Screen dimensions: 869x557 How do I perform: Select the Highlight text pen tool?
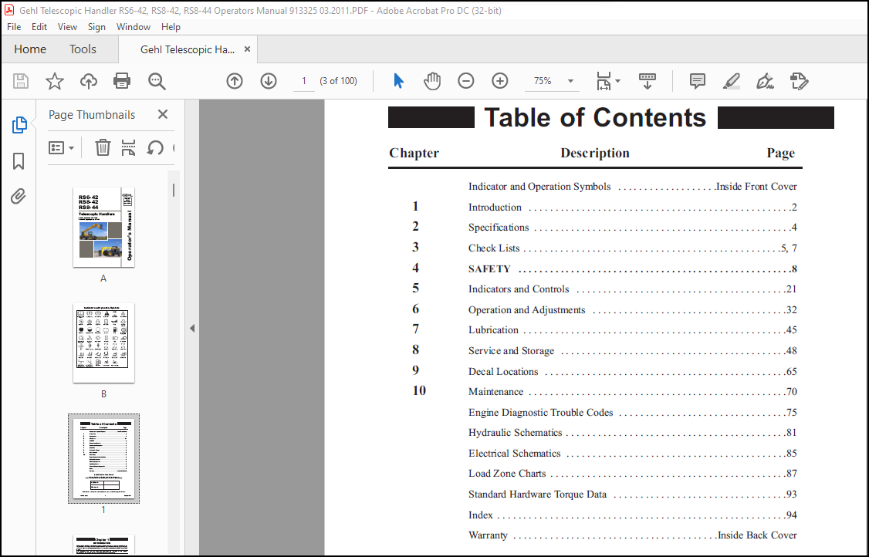732,81
